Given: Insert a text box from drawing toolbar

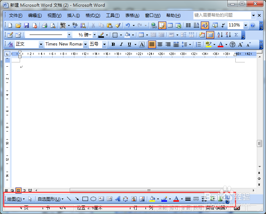Looking at the screenshot, I should (x=101, y=199).
